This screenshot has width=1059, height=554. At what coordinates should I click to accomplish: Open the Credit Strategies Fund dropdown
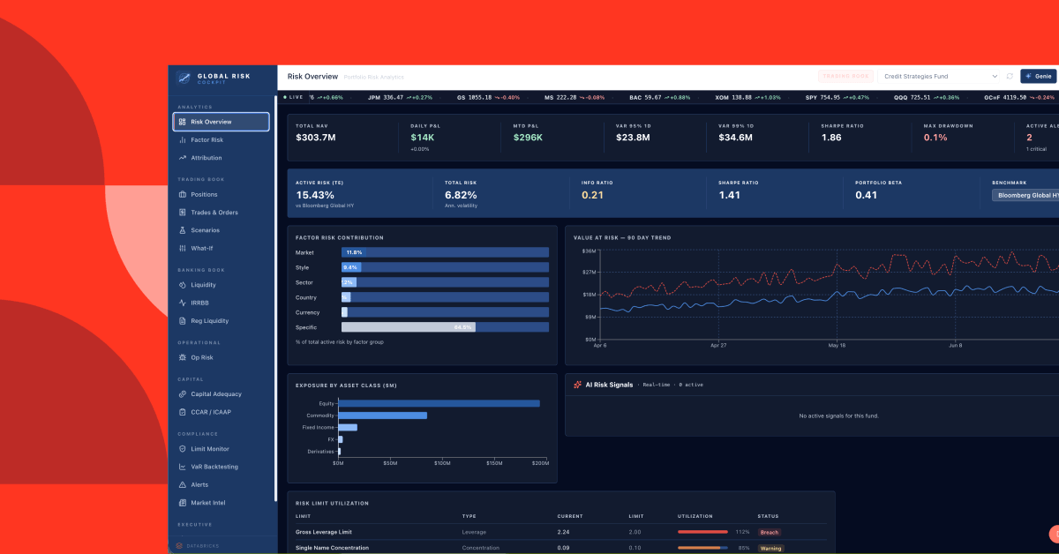pos(940,77)
